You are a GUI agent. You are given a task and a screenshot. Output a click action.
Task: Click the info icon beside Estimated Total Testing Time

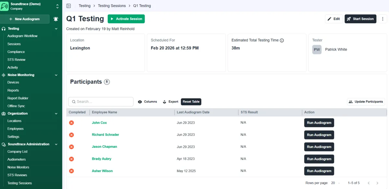click(282, 41)
